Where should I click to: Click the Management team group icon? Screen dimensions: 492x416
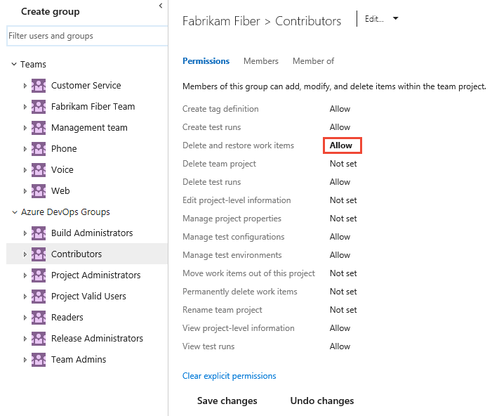(39, 128)
